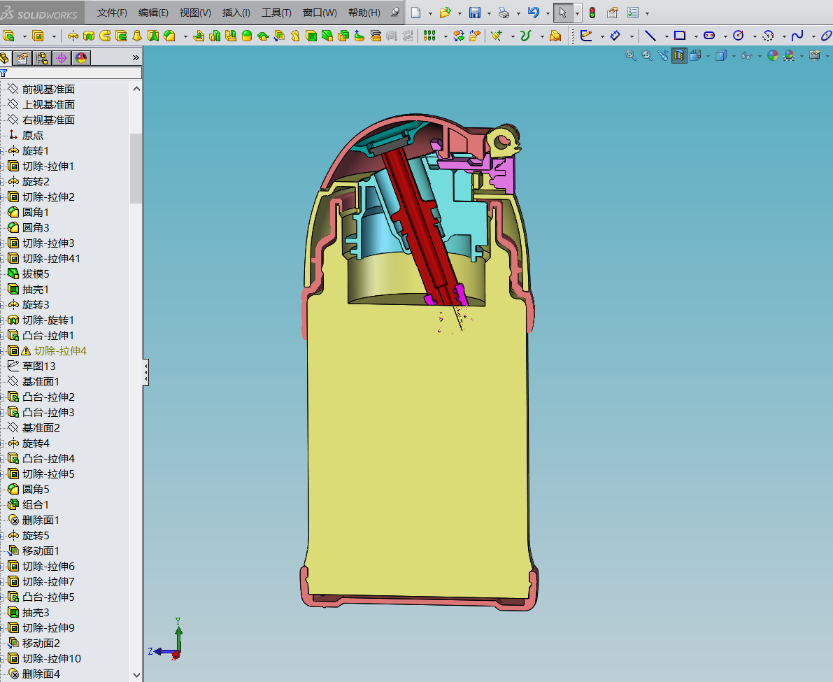833x682 pixels.
Task: Return to the Previous View
Action: [663, 55]
